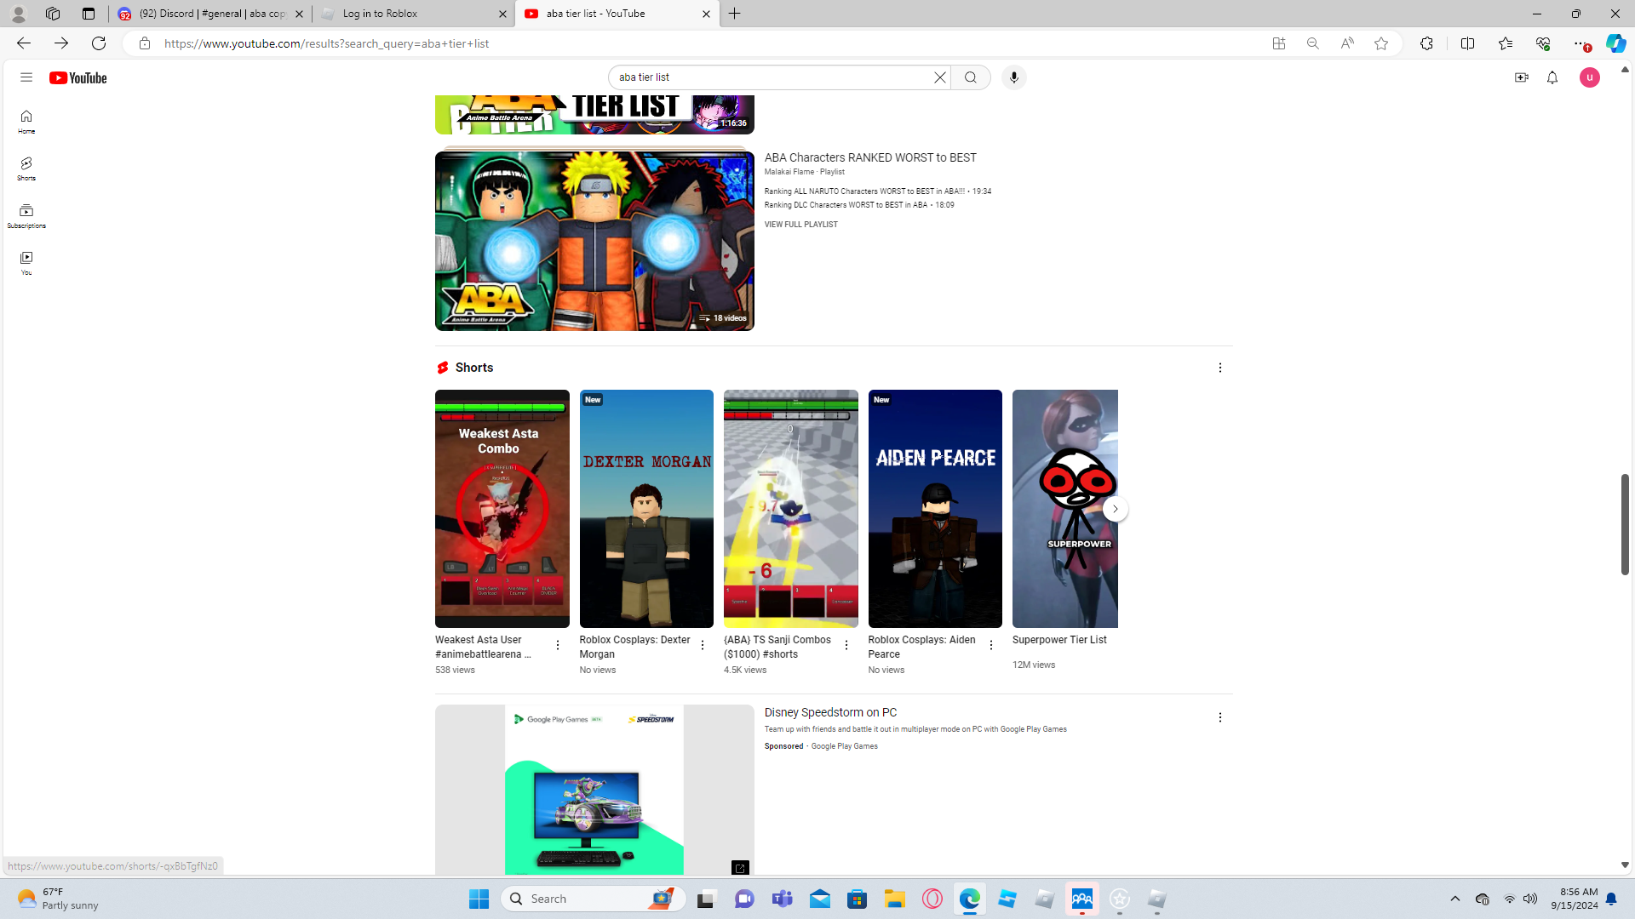Open a new browser tab
This screenshot has width=1635, height=919.
735,14
